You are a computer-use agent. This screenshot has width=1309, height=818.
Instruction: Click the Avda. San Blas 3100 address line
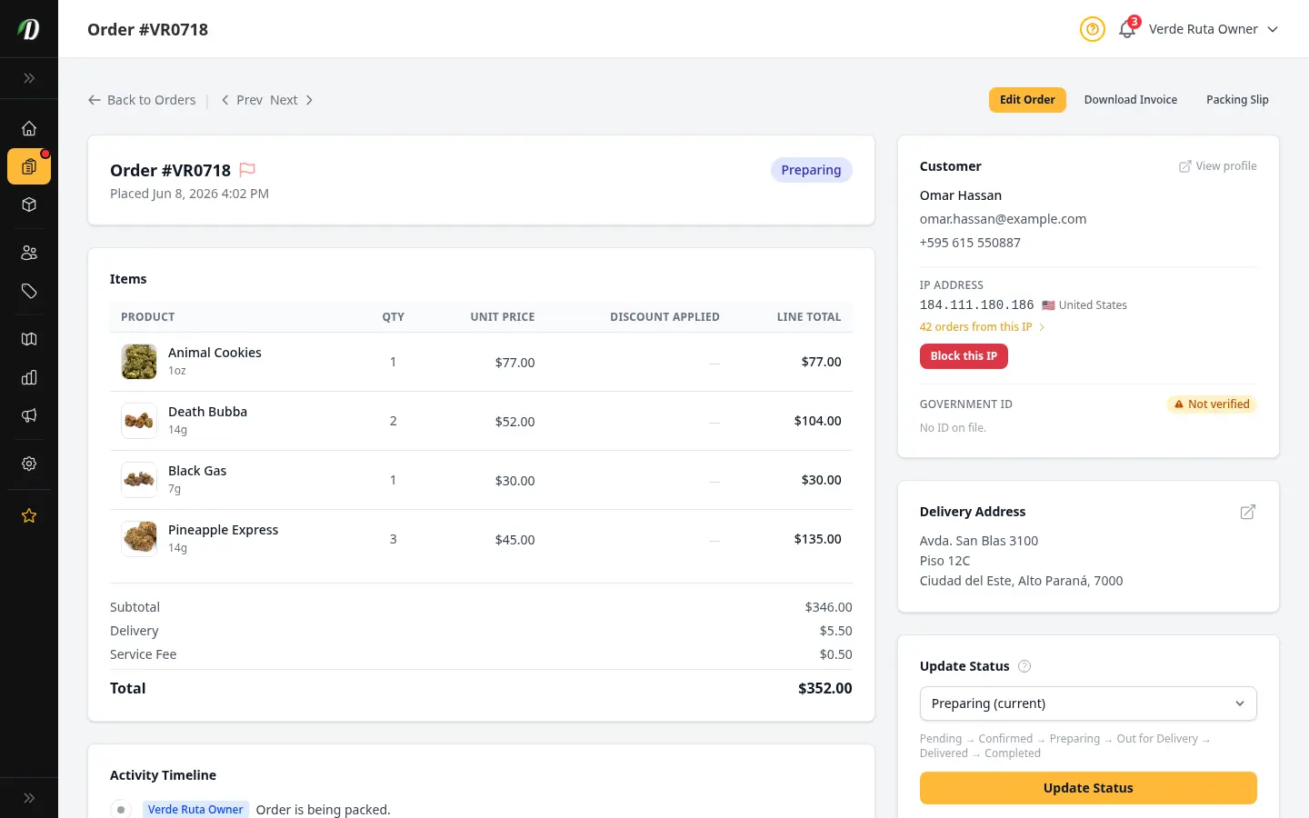[978, 541]
